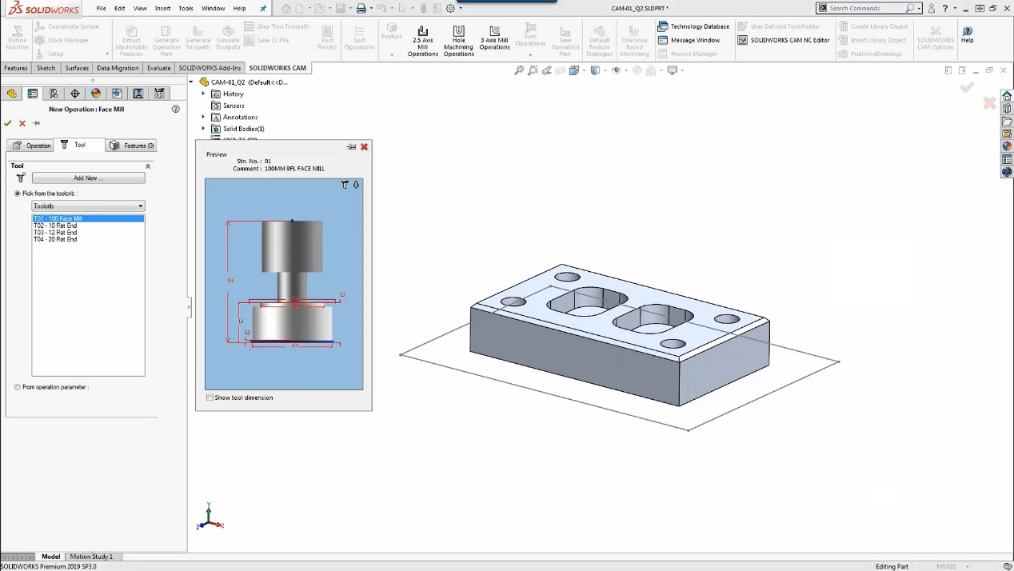
Task: Click the keep-visible pushpin icon
Action: coord(36,123)
